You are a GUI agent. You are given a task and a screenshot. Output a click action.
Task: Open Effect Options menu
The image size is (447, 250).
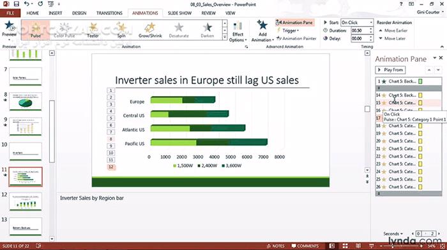(238, 32)
